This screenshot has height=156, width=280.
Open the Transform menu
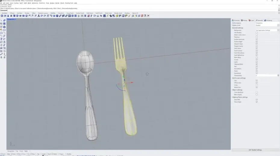(42, 3)
